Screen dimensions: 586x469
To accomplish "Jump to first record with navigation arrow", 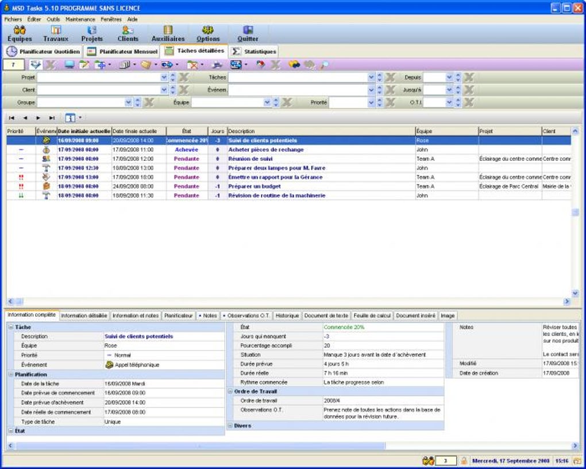I will click(x=11, y=118).
